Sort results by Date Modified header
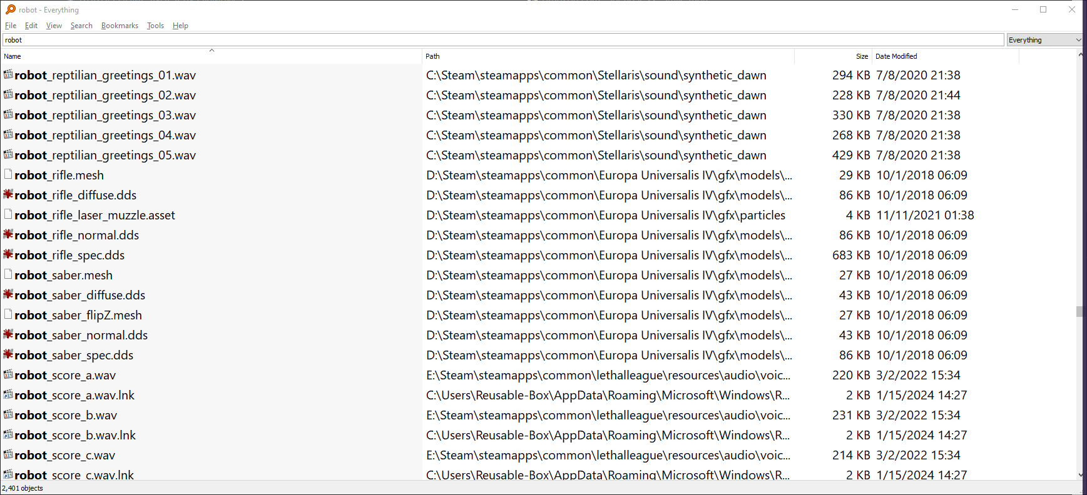Image resolution: width=1087 pixels, height=495 pixels. (945, 56)
